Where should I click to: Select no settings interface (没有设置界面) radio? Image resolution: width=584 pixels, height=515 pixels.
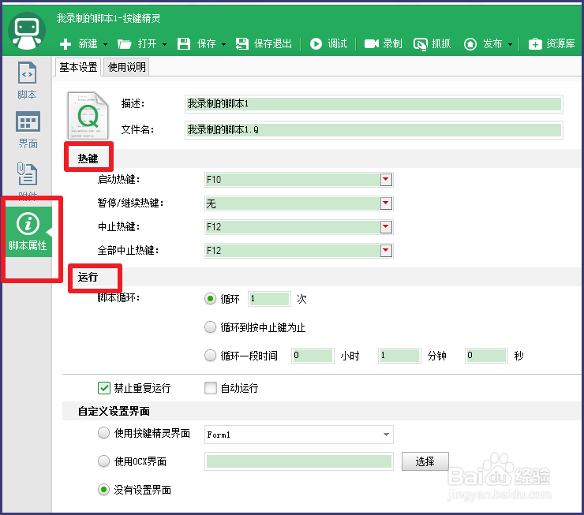tap(103, 489)
